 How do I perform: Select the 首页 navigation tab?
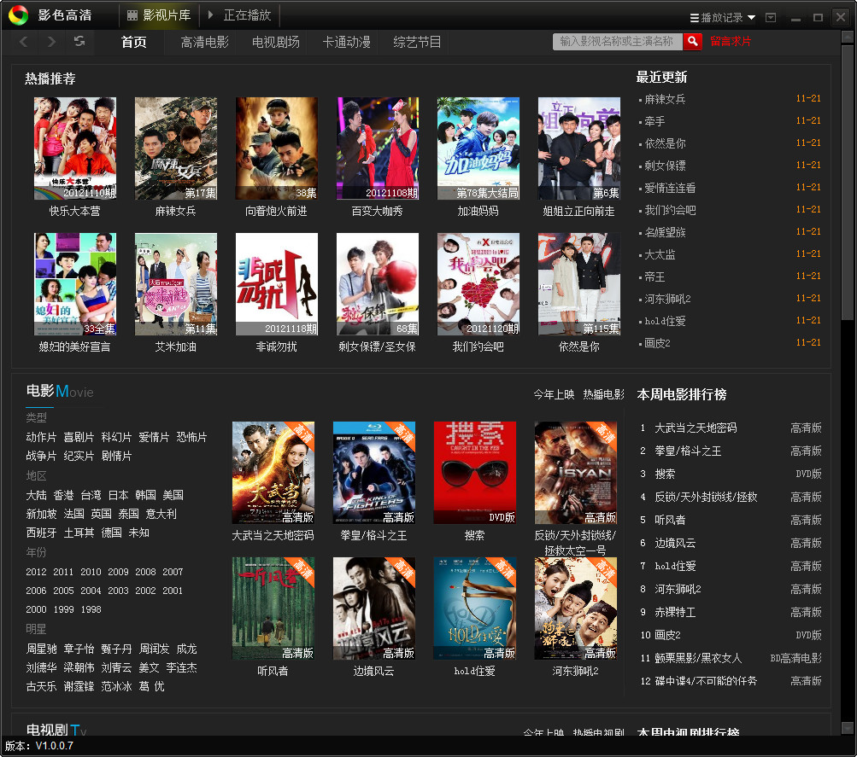click(x=133, y=42)
